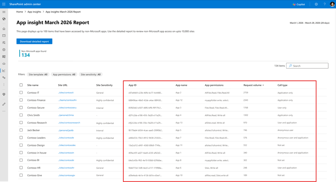
Task: Click the Non-Microsoft apps found 134 count
Action: [26, 55]
